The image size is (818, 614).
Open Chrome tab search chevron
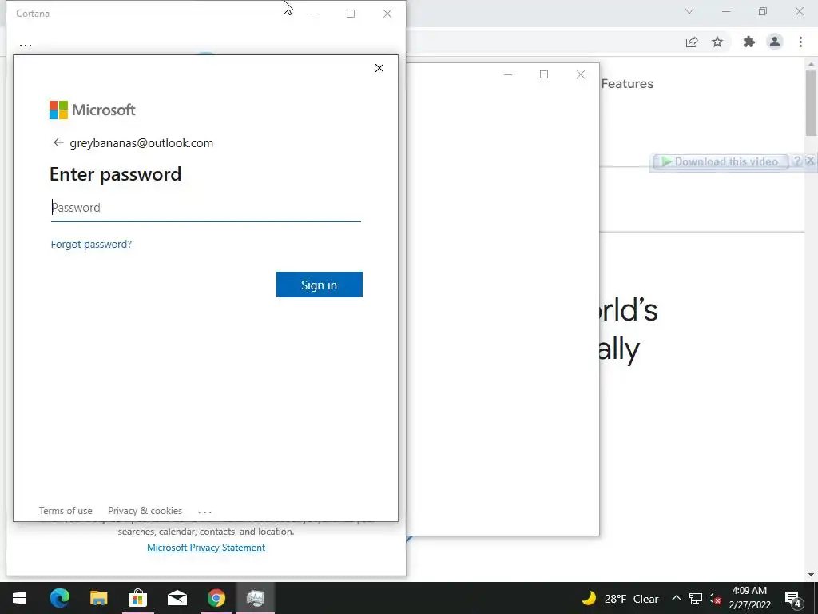[689, 11]
